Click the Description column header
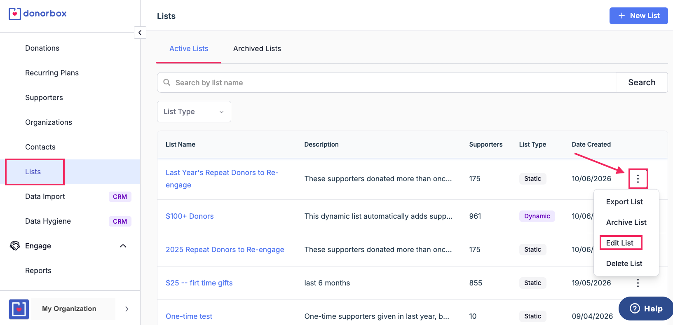Viewport: 673px width, 325px height. point(321,145)
